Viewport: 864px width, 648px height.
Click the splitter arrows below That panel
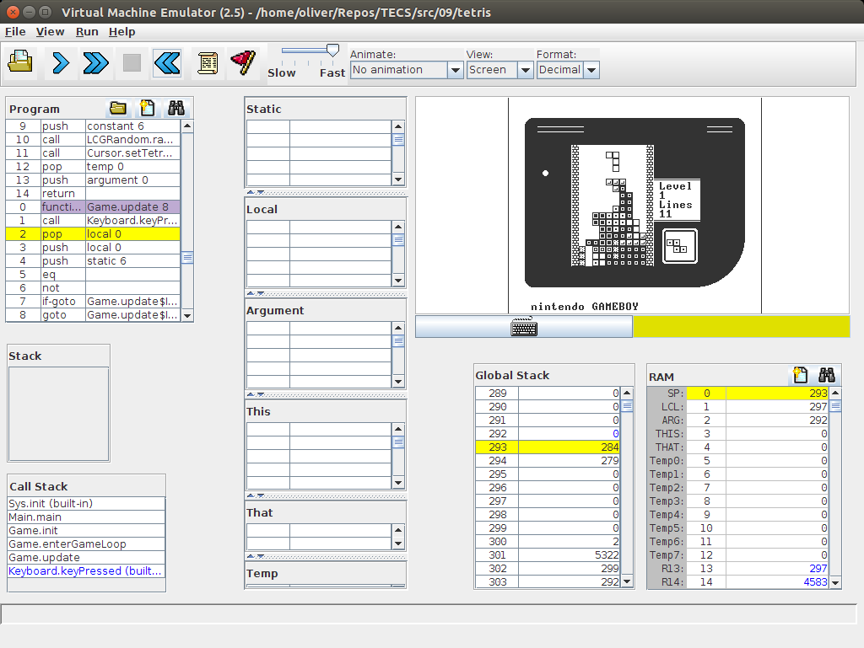click(x=255, y=557)
